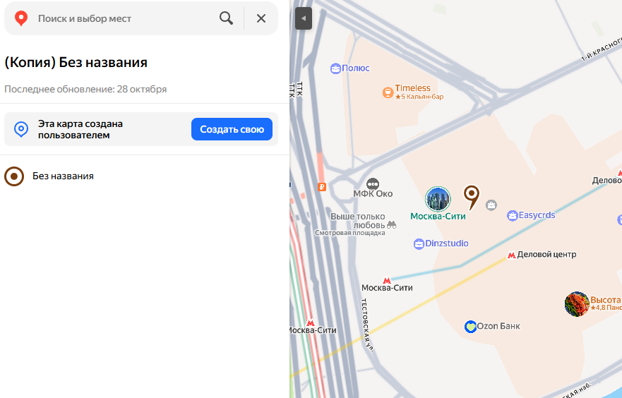Click the МФК Око building icon
This screenshot has height=398, width=622.
click(373, 184)
